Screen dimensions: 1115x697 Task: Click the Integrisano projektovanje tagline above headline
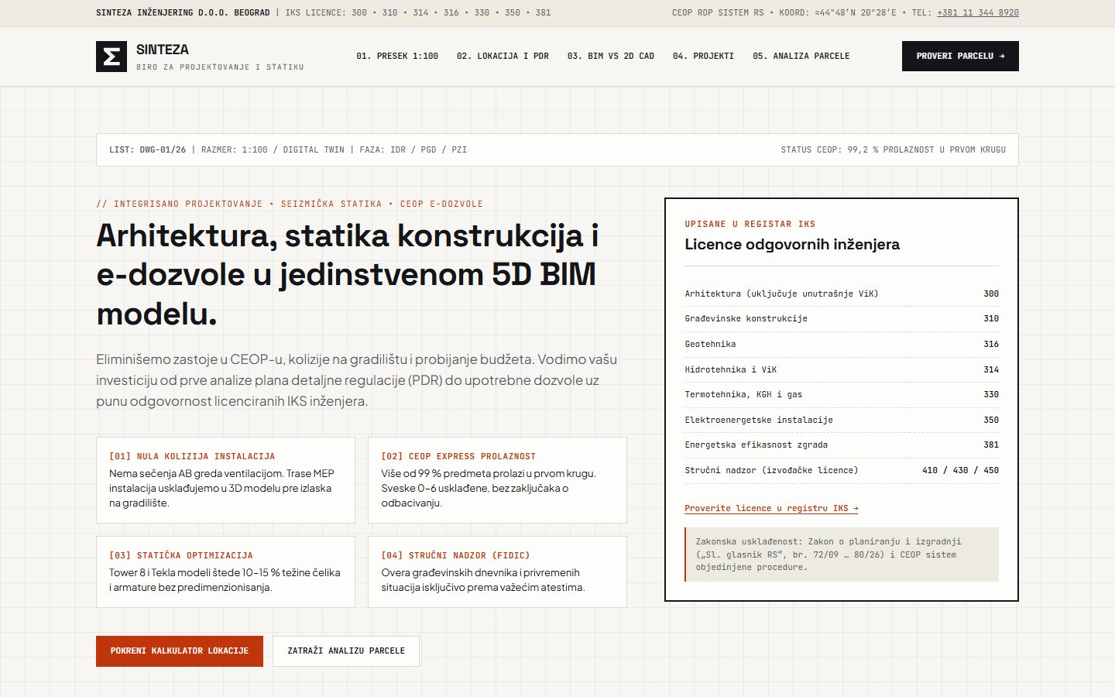tap(290, 204)
